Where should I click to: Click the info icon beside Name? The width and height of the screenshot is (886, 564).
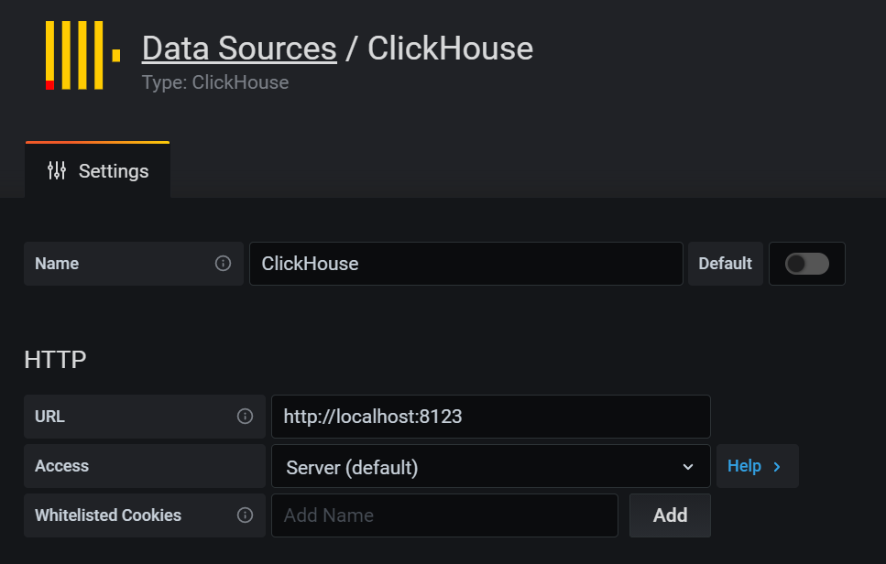223,264
